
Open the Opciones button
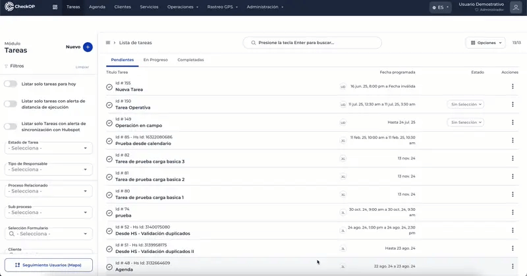[x=485, y=43]
